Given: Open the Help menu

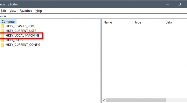Looking at the screenshot, I should pyautogui.click(x=39, y=11).
